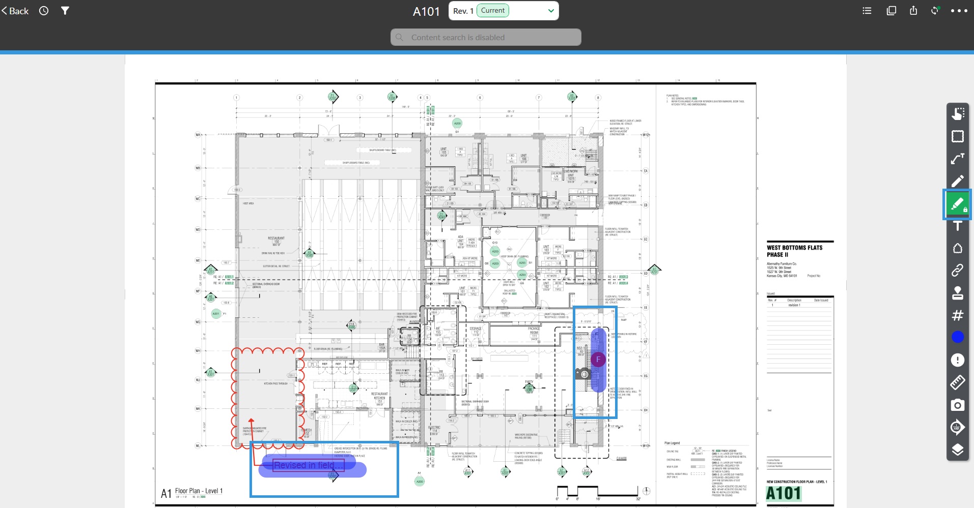This screenshot has height=508, width=974.
Task: Select the arrow with text callout tool
Action: point(958,159)
